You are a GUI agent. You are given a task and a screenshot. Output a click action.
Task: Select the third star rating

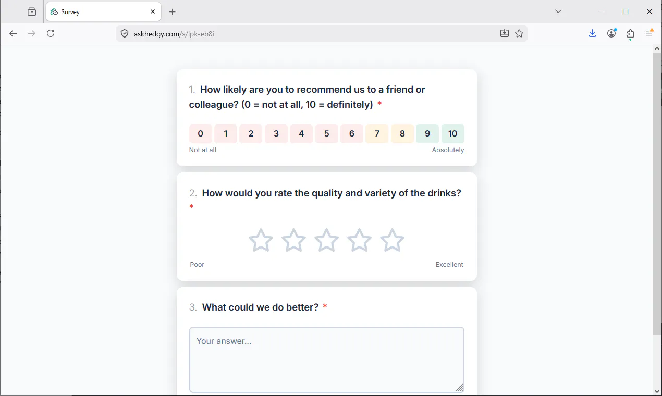326,240
